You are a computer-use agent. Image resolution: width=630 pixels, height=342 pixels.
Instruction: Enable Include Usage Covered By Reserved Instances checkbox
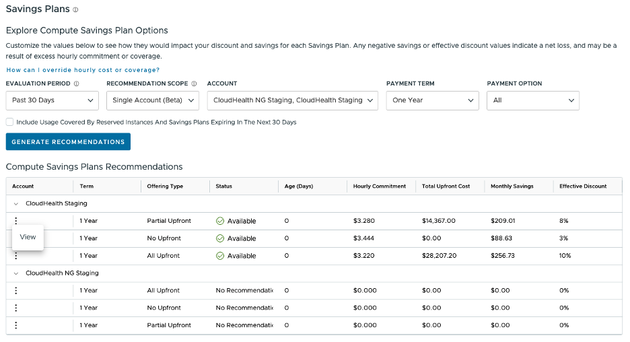(x=9, y=123)
